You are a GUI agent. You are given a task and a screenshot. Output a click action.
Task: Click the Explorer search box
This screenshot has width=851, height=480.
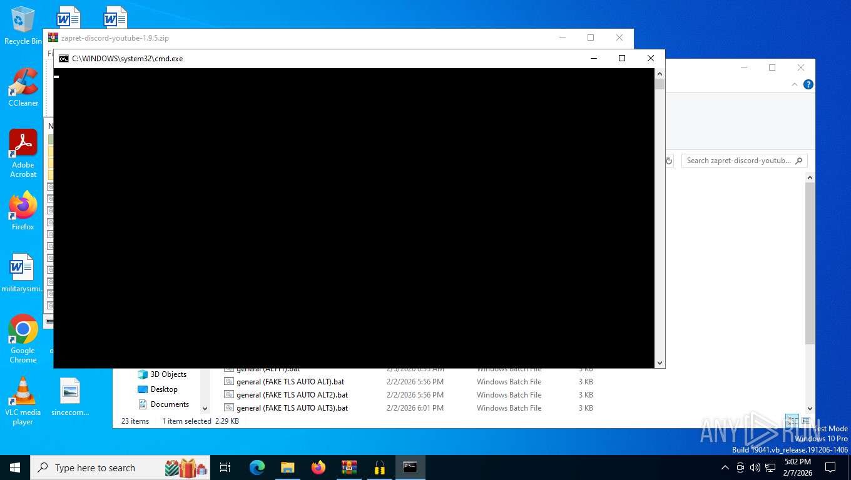744,161
